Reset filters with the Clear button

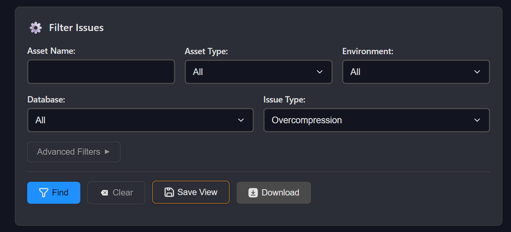[116, 193]
